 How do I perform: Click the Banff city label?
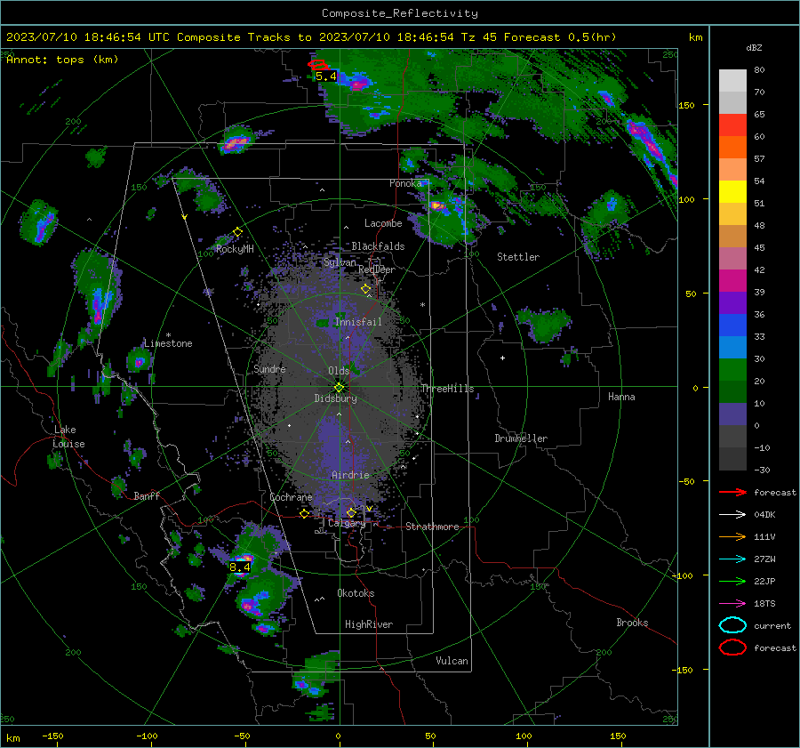[147, 495]
